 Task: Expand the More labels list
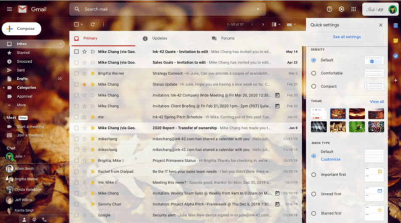coord(21,105)
